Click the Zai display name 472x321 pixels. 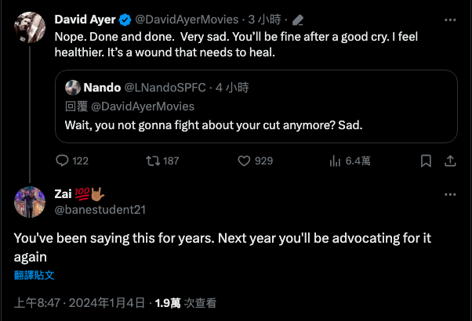pyautogui.click(x=63, y=194)
